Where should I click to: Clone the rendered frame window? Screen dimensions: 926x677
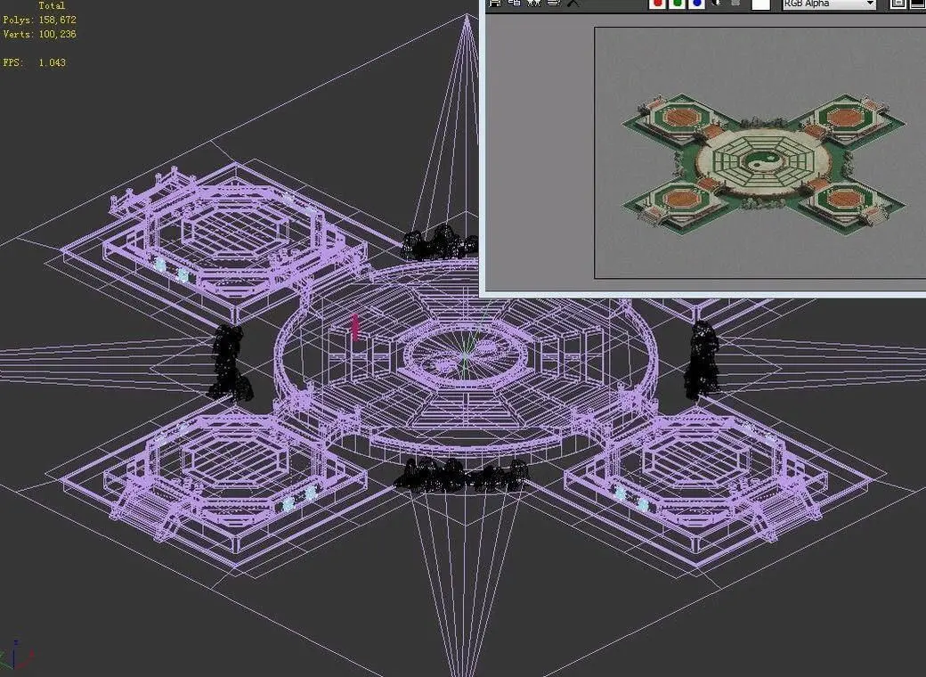(x=534, y=3)
